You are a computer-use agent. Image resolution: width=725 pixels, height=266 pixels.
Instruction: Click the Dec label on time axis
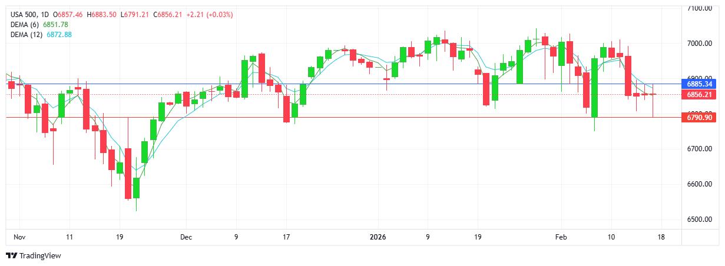point(186,238)
